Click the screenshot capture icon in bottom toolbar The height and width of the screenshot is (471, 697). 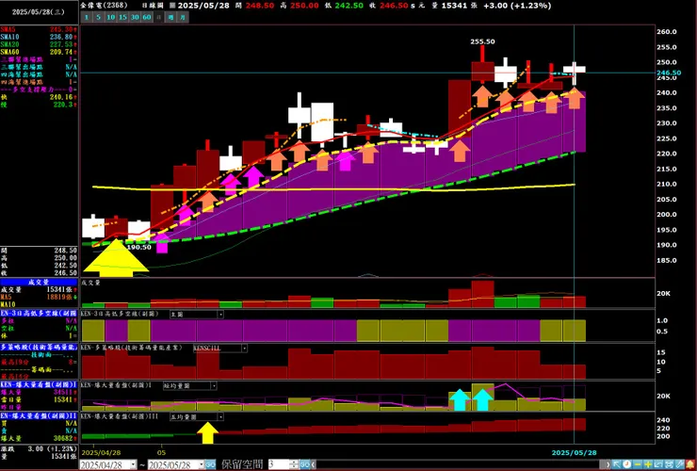[669, 464]
